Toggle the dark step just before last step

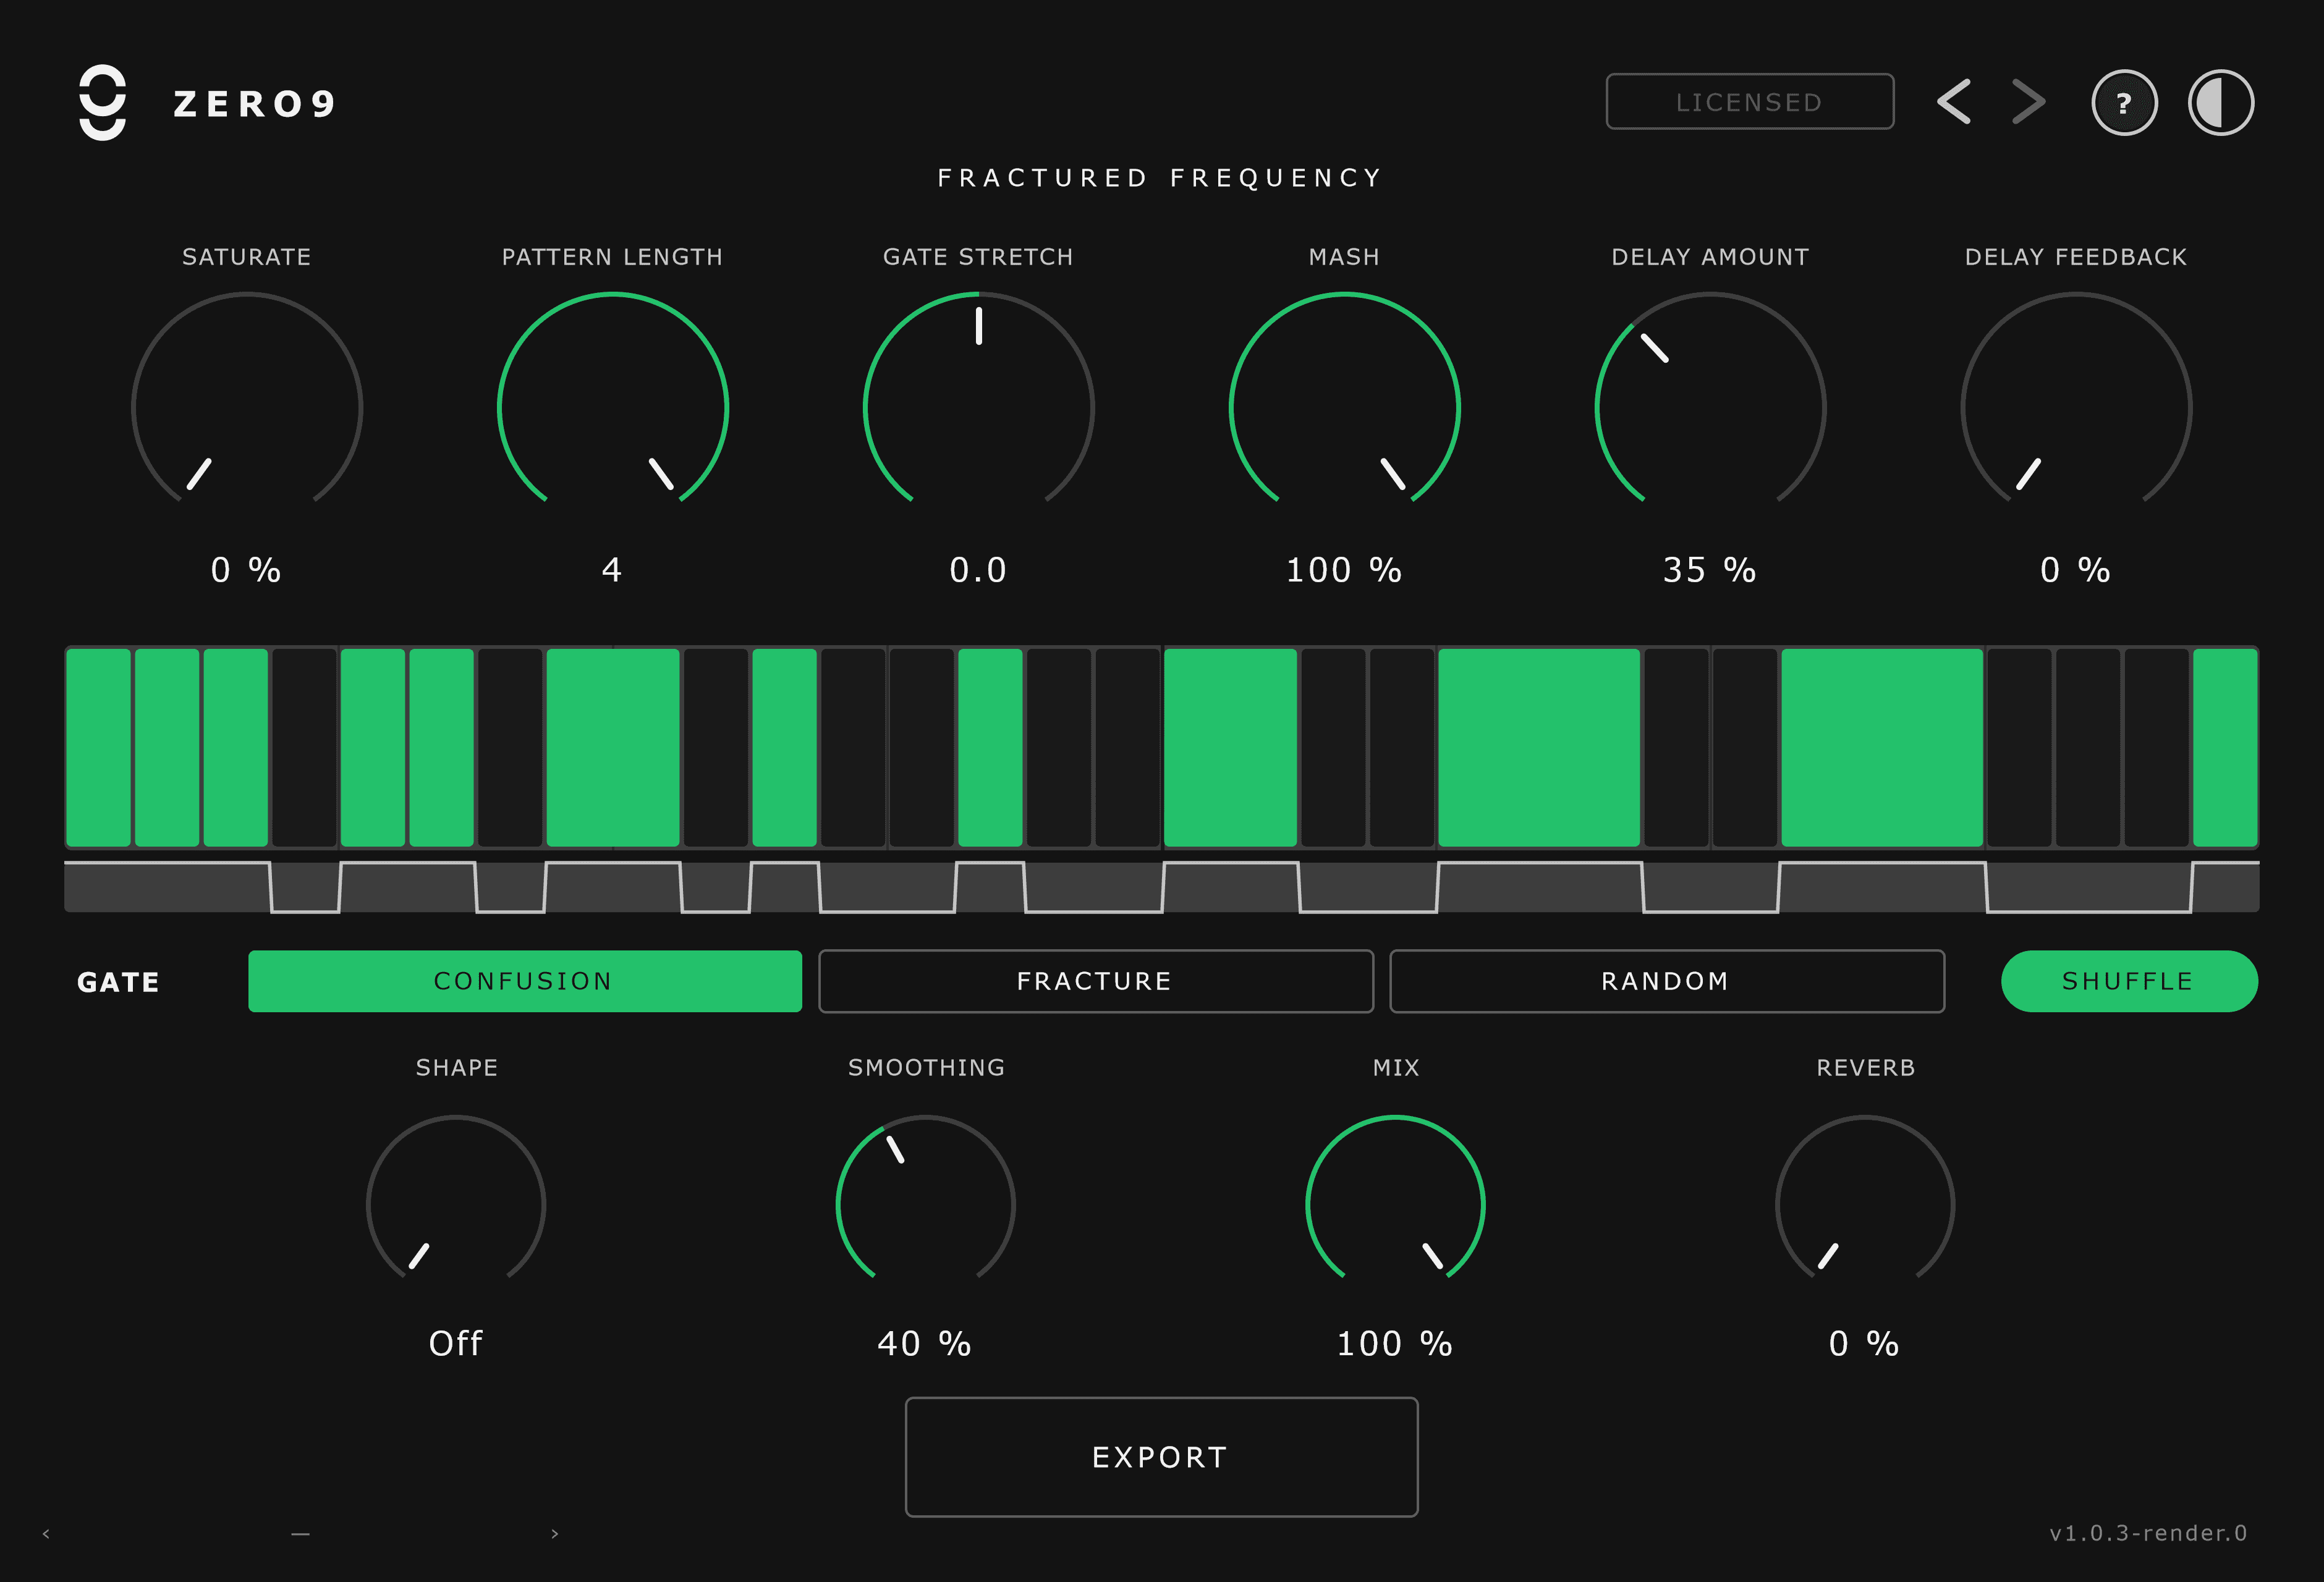pos(2156,748)
